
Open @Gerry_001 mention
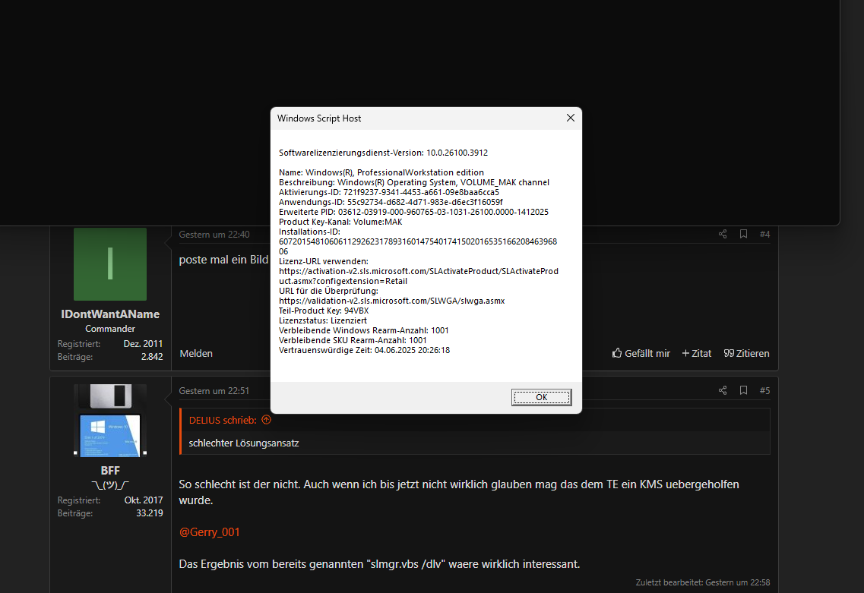(x=210, y=532)
